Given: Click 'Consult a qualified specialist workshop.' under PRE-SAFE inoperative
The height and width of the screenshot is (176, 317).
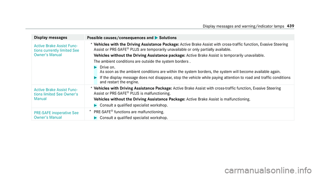Looking at the screenshot, I should point(134,118).
